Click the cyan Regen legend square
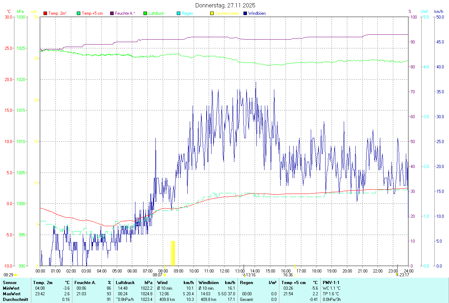 179,13
